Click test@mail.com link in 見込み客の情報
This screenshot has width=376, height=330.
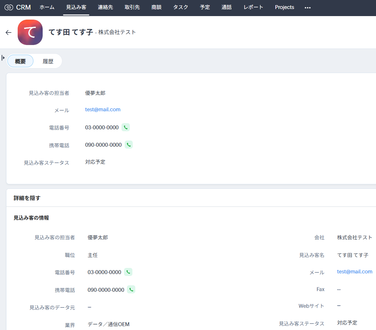click(x=354, y=272)
